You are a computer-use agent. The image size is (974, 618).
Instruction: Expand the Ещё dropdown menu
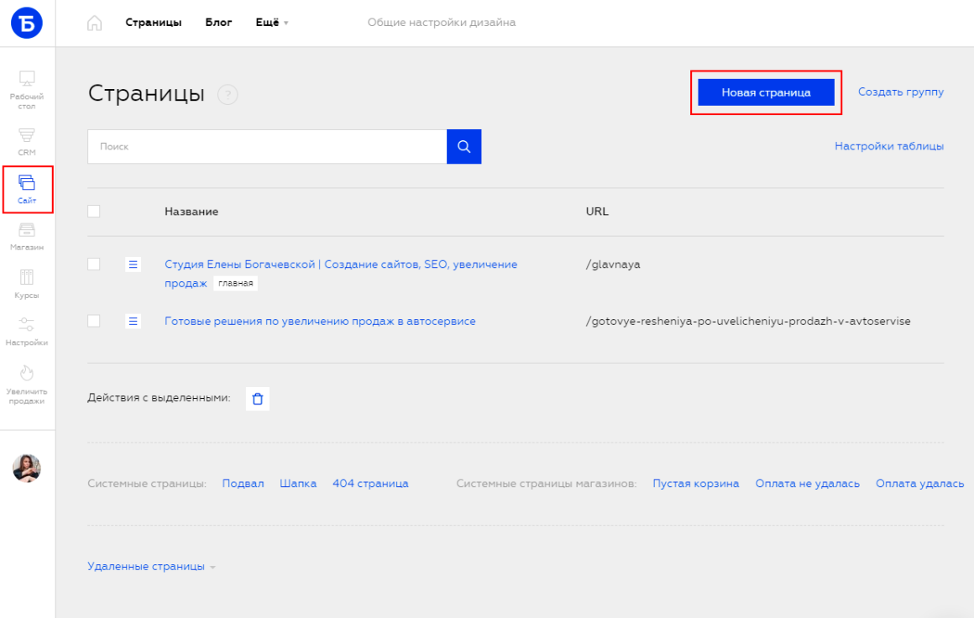tap(272, 23)
